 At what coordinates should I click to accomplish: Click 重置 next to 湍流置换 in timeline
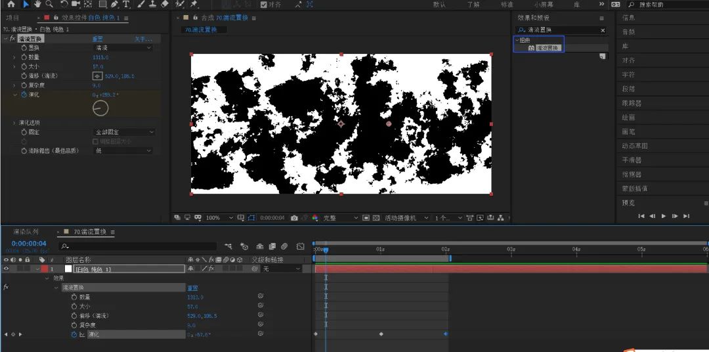point(192,288)
